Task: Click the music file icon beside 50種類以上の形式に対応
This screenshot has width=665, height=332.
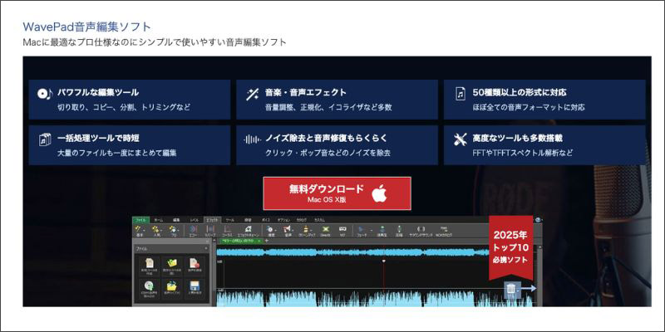Action: [x=461, y=94]
